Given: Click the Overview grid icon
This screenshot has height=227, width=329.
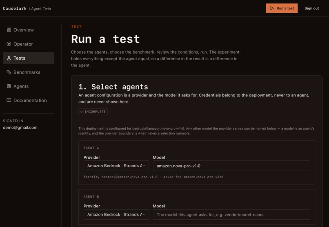Looking at the screenshot, I should (9, 30).
